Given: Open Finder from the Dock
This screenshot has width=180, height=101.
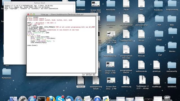Looking at the screenshot, I should pyautogui.click(x=13, y=99).
